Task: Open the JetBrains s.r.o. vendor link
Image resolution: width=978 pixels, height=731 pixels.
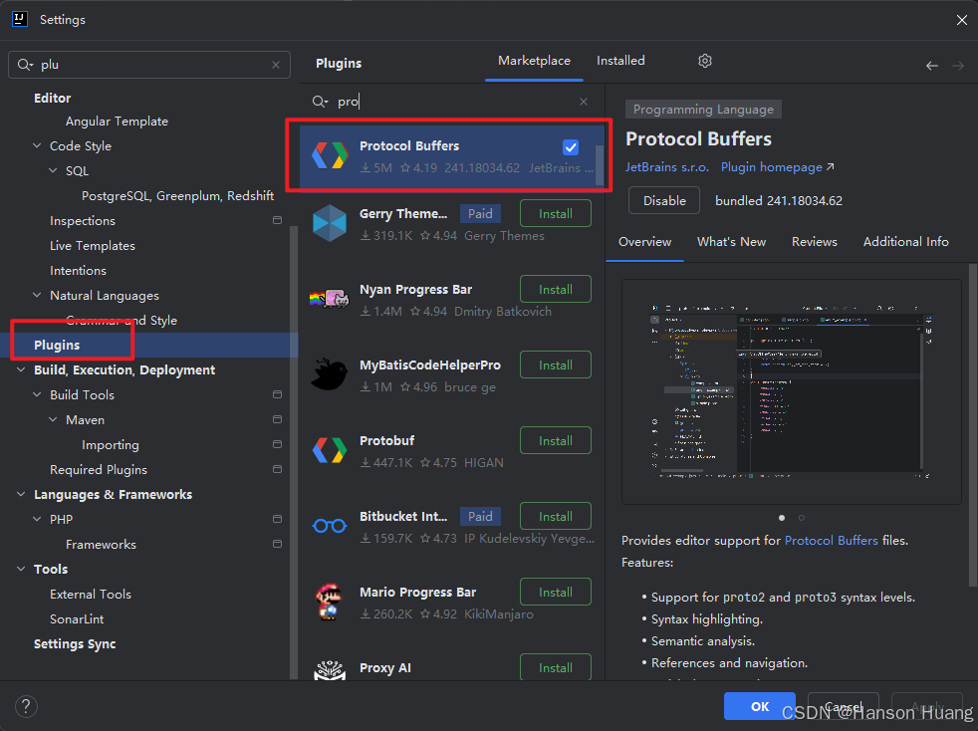Action: (666, 167)
